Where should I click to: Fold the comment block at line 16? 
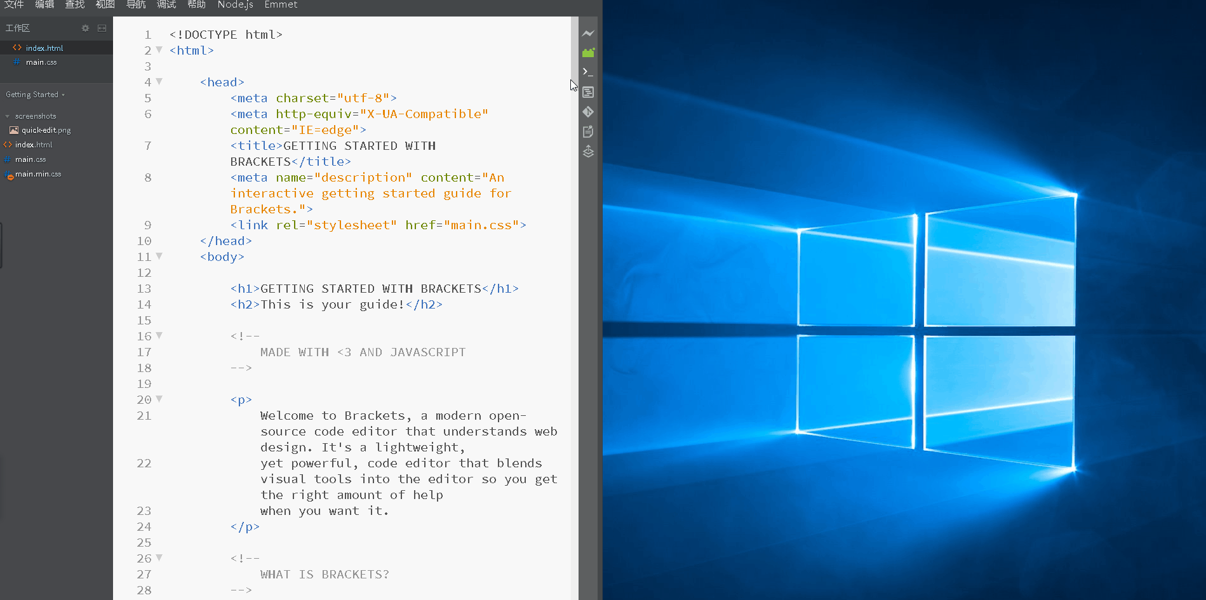[x=159, y=335]
